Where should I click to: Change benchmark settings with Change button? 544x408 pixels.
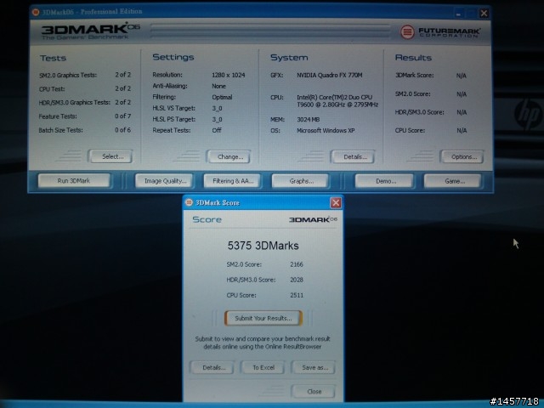[229, 156]
